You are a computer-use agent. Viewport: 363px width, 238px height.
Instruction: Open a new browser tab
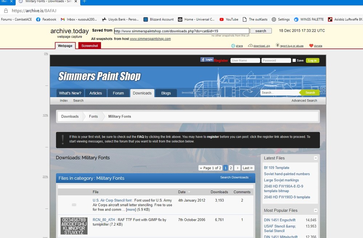(x=85, y=1)
